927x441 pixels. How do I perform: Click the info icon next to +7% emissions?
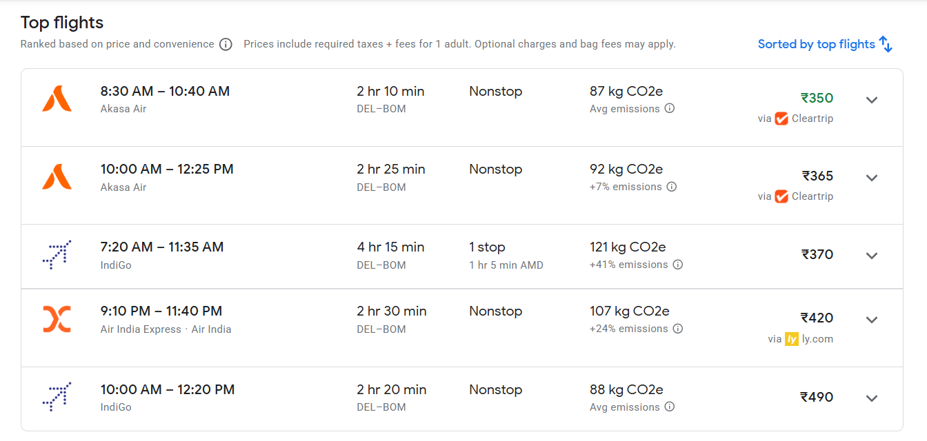coord(672,187)
